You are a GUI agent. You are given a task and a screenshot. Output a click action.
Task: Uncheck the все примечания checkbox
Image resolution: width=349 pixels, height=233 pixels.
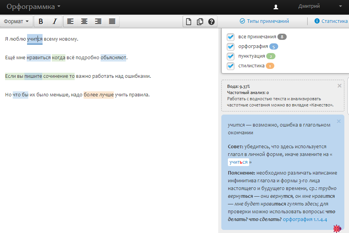231,37
